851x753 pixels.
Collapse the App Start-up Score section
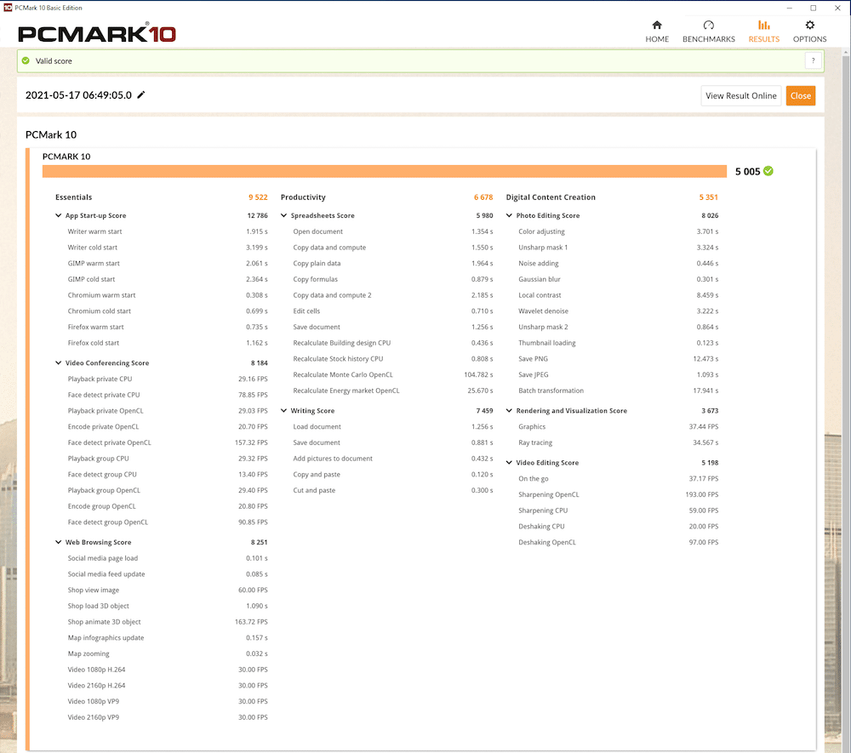(x=58, y=215)
